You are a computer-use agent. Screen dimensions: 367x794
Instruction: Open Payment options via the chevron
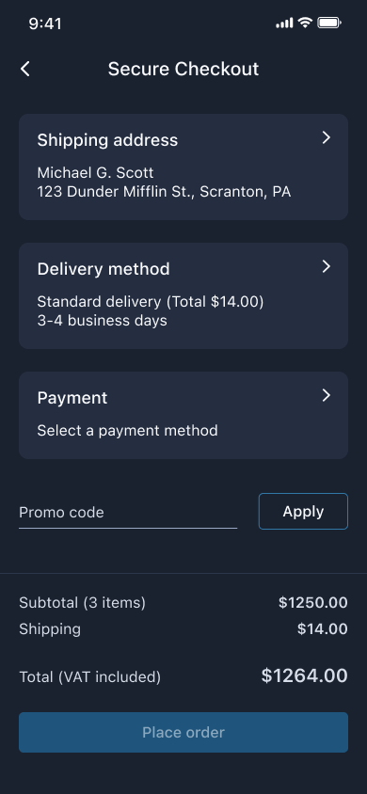coord(327,395)
